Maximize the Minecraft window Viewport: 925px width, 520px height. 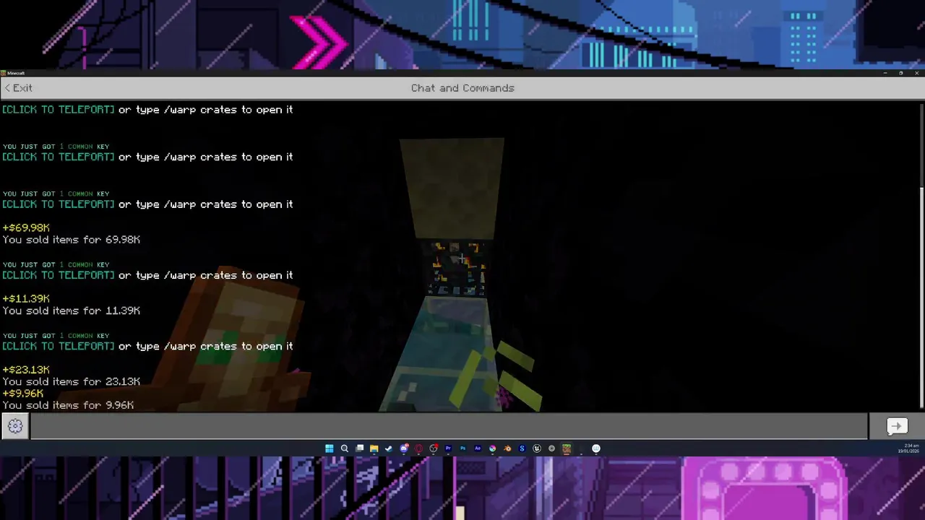(x=900, y=73)
